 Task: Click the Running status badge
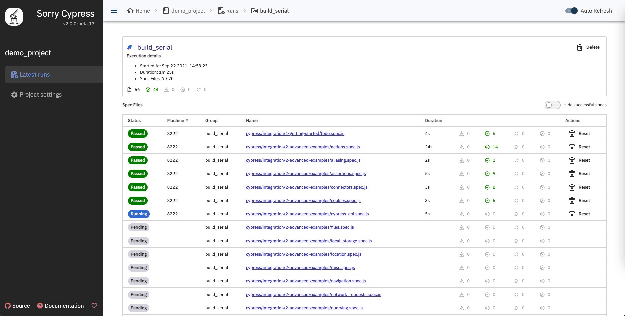click(139, 214)
